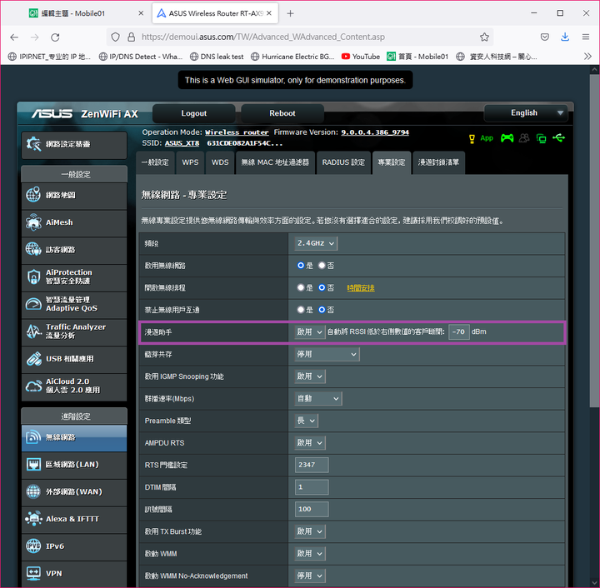
Task: Open the IGMP Snooping dropdown
Action: coord(310,376)
